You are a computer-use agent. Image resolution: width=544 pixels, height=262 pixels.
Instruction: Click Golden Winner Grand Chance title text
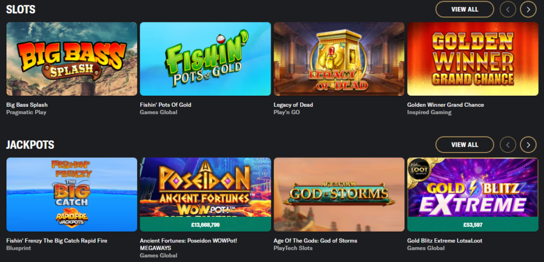click(x=446, y=105)
